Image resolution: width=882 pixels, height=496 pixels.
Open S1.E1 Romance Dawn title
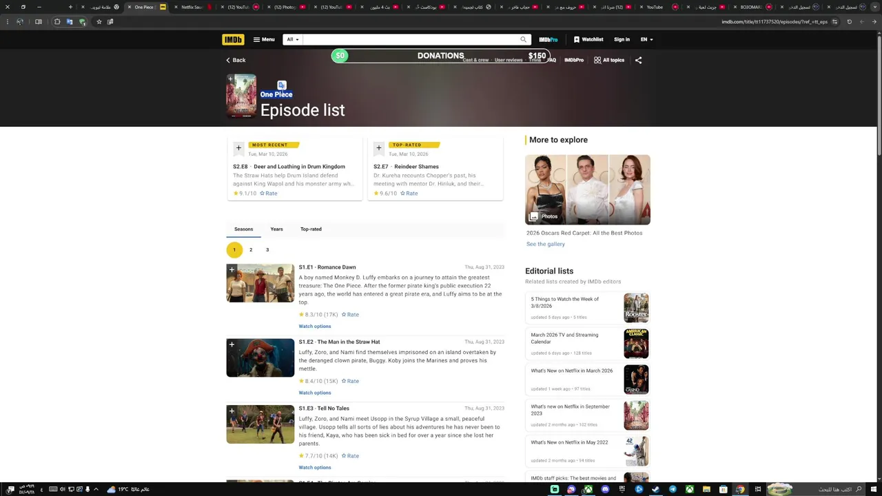(327, 267)
